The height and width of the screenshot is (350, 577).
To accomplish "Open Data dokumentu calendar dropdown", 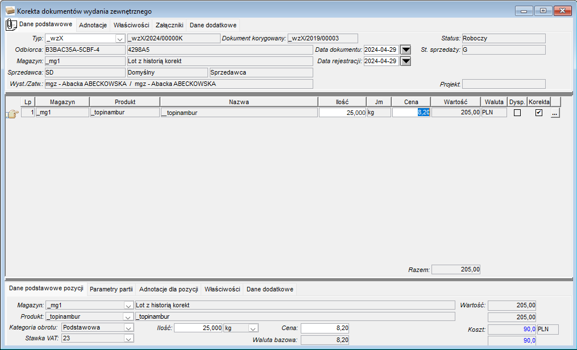I will click(405, 50).
